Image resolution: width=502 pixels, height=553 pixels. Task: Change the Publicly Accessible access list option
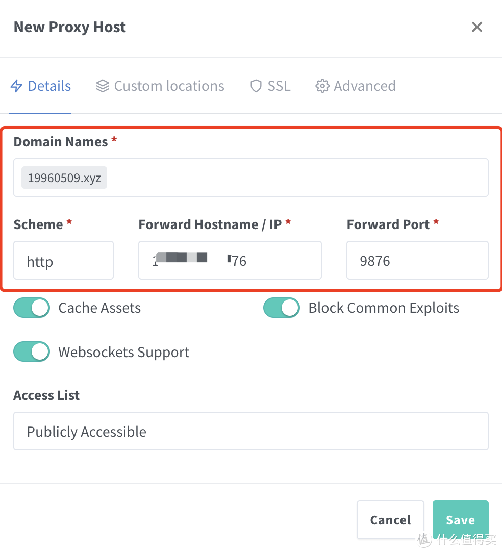[250, 431]
